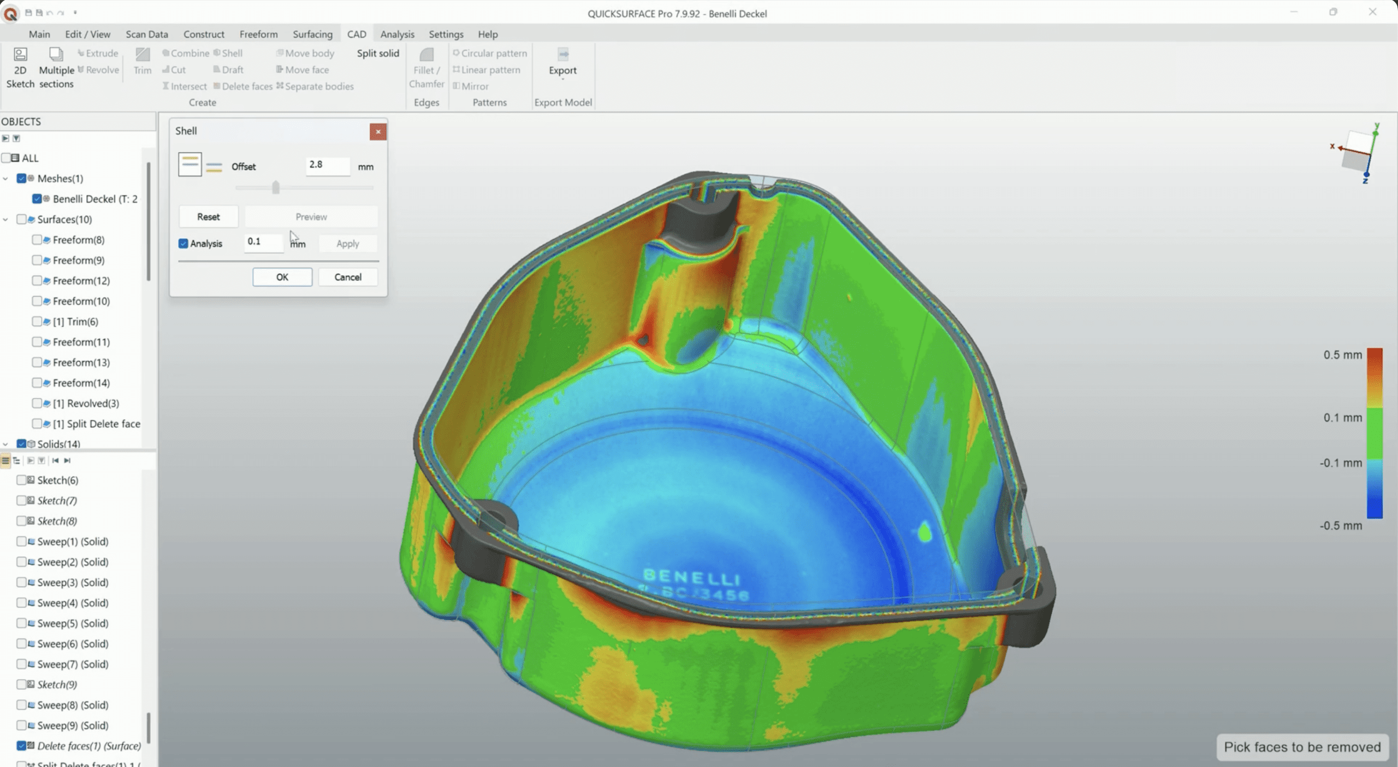Collapse the Meshes(1) tree node
The height and width of the screenshot is (767, 1398).
click(x=5, y=179)
